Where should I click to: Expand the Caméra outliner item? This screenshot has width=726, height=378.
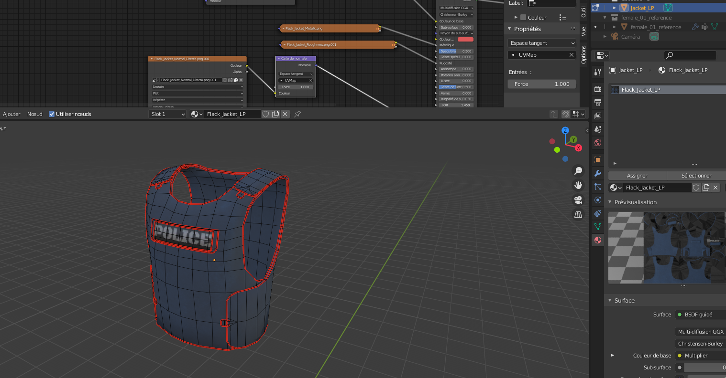[605, 37]
